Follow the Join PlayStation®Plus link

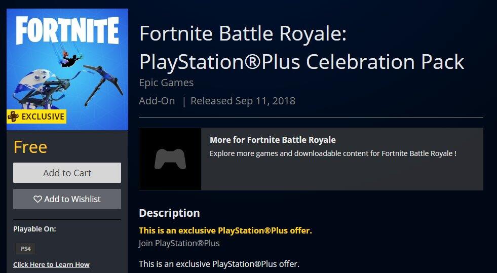click(179, 243)
